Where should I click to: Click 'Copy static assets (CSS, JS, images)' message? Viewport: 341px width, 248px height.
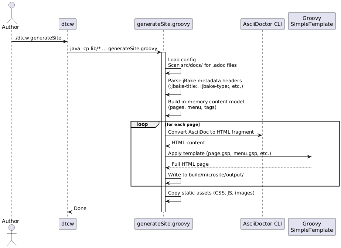point(211,193)
